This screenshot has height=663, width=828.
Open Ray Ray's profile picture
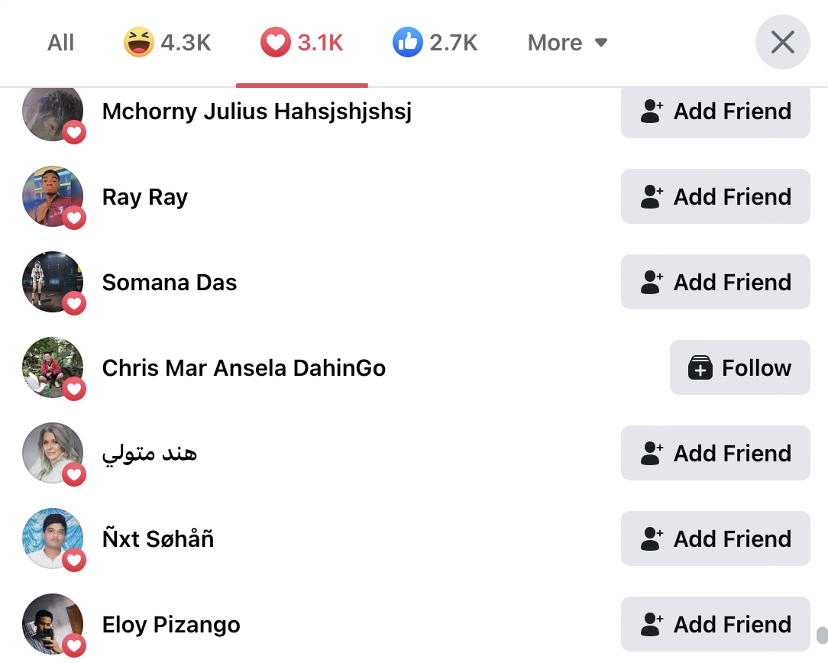coord(53,196)
